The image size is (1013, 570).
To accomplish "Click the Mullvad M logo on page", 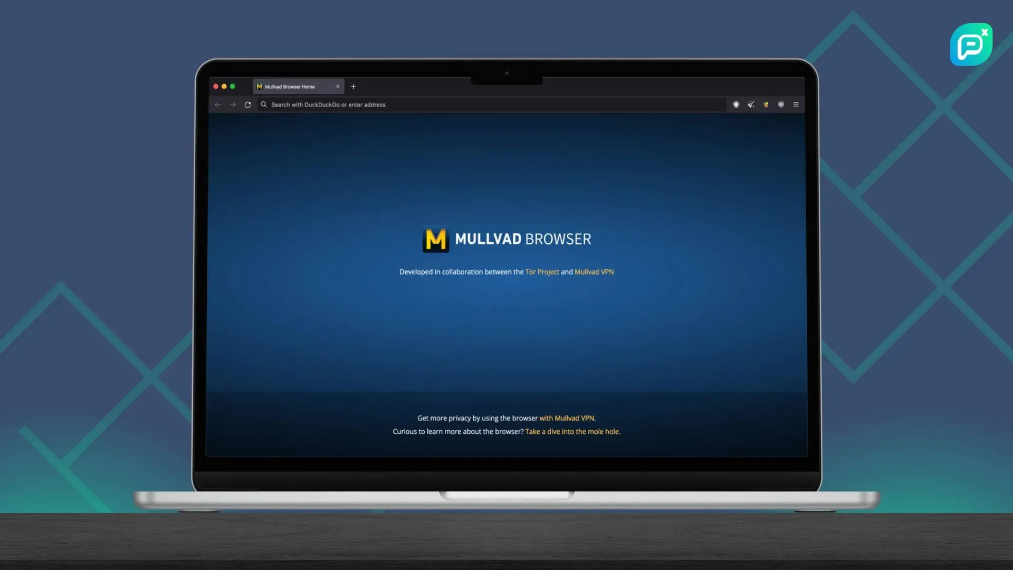I will (x=436, y=240).
